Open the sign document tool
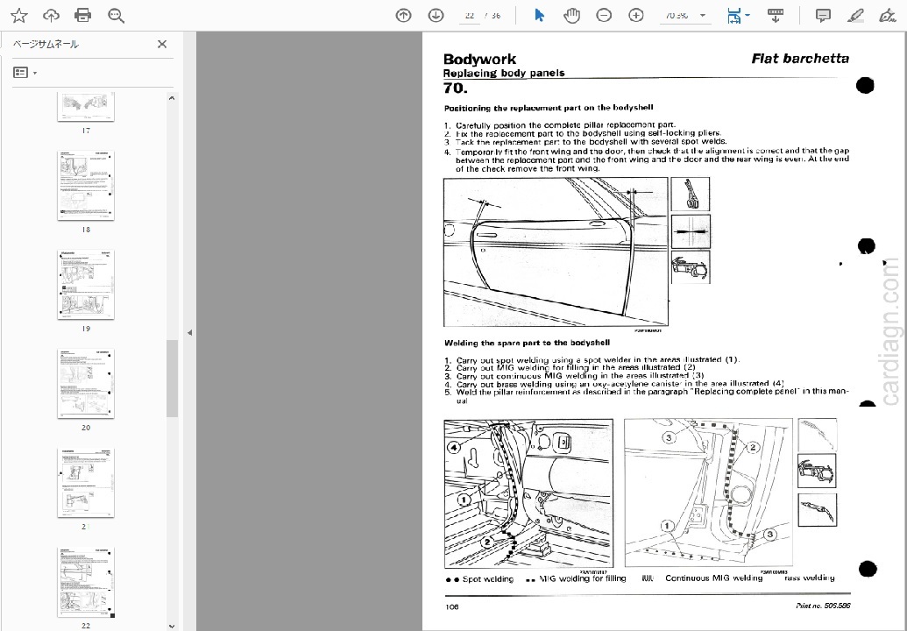 (888, 16)
